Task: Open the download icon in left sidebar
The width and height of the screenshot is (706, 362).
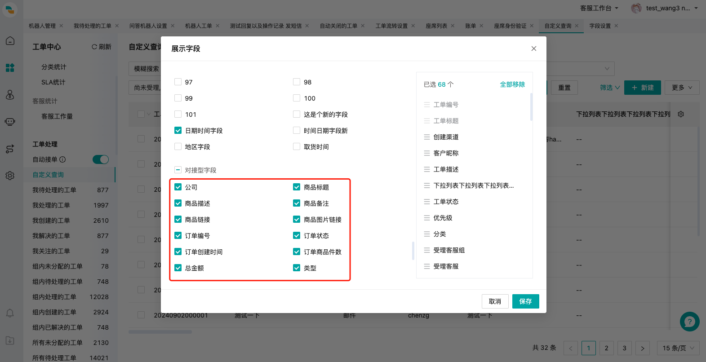Action: [x=10, y=340]
